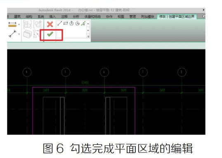Open dropdown arrow beside the Measure tool
This screenshot has width=222, height=158.
coord(19,25)
